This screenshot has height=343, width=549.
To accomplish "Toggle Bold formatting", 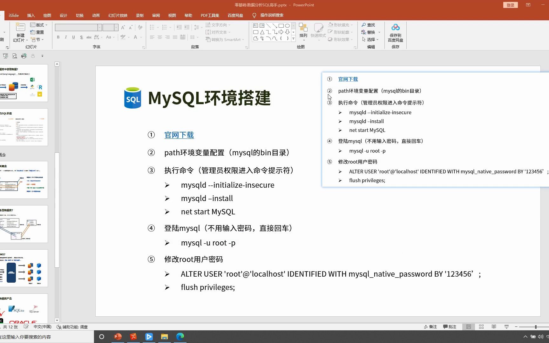I will point(58,37).
